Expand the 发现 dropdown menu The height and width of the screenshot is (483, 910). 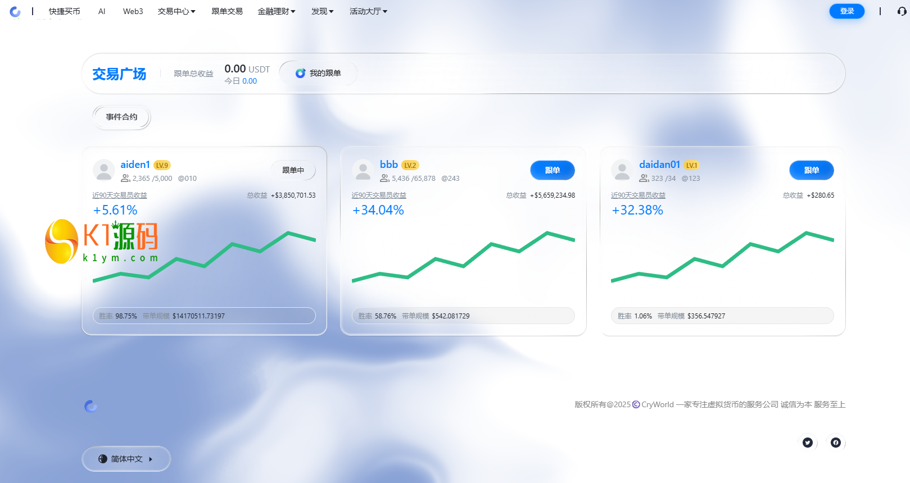coord(323,11)
